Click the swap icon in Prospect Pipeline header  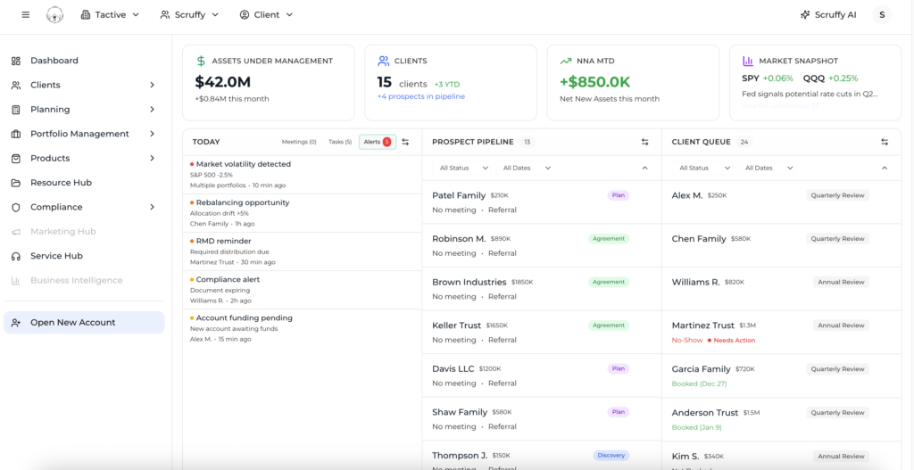[x=644, y=142]
